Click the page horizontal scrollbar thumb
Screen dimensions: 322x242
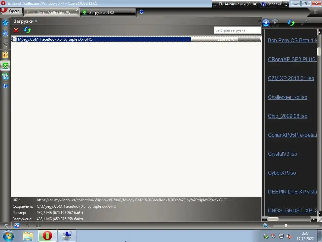pyautogui.click(x=273, y=219)
